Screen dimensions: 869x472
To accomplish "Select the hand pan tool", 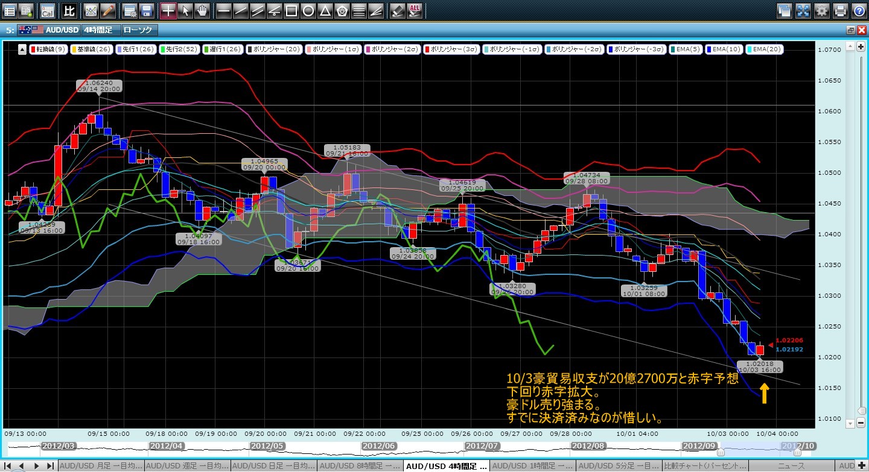I will (202, 10).
